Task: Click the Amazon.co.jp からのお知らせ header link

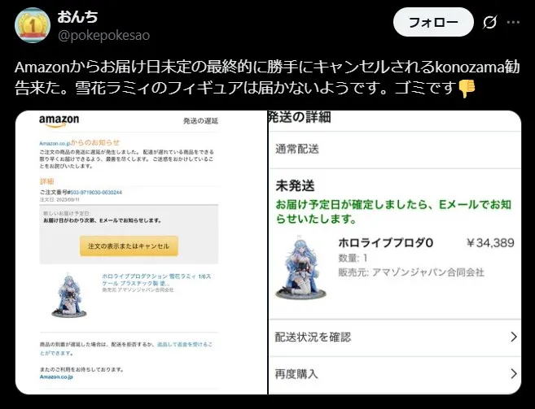Action: pos(79,143)
